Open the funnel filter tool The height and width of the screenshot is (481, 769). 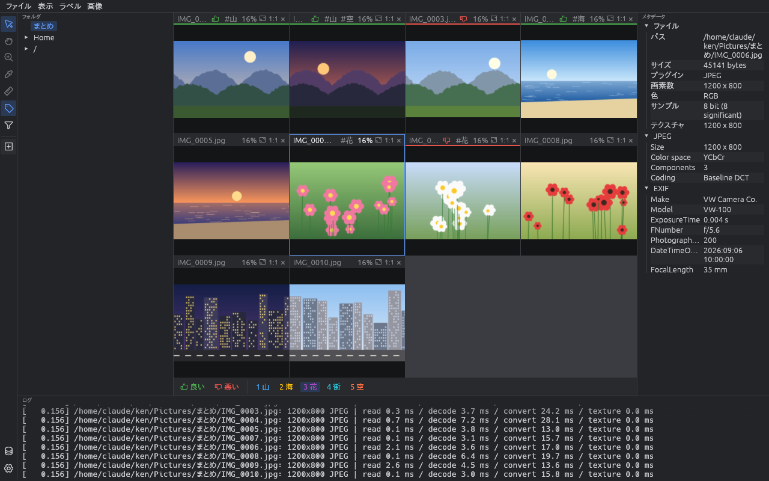point(8,125)
